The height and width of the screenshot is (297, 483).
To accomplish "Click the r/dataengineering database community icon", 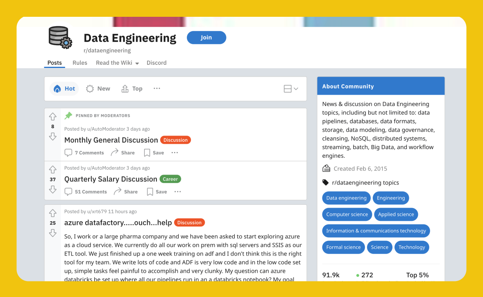I will coord(60,37).
